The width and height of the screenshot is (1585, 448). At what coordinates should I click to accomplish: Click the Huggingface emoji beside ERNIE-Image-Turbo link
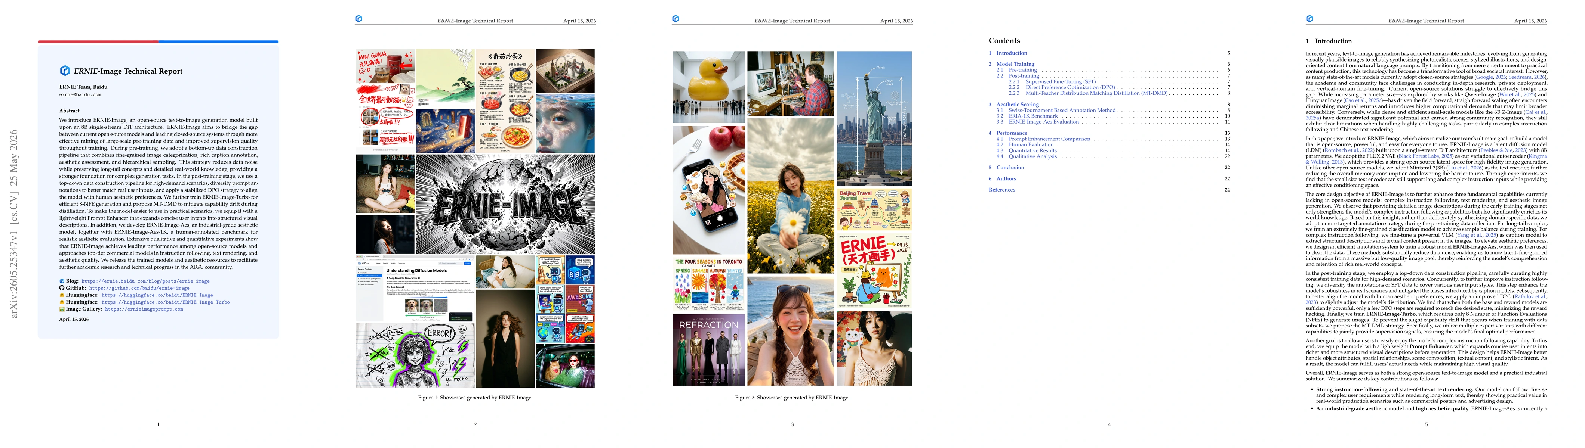pos(62,302)
